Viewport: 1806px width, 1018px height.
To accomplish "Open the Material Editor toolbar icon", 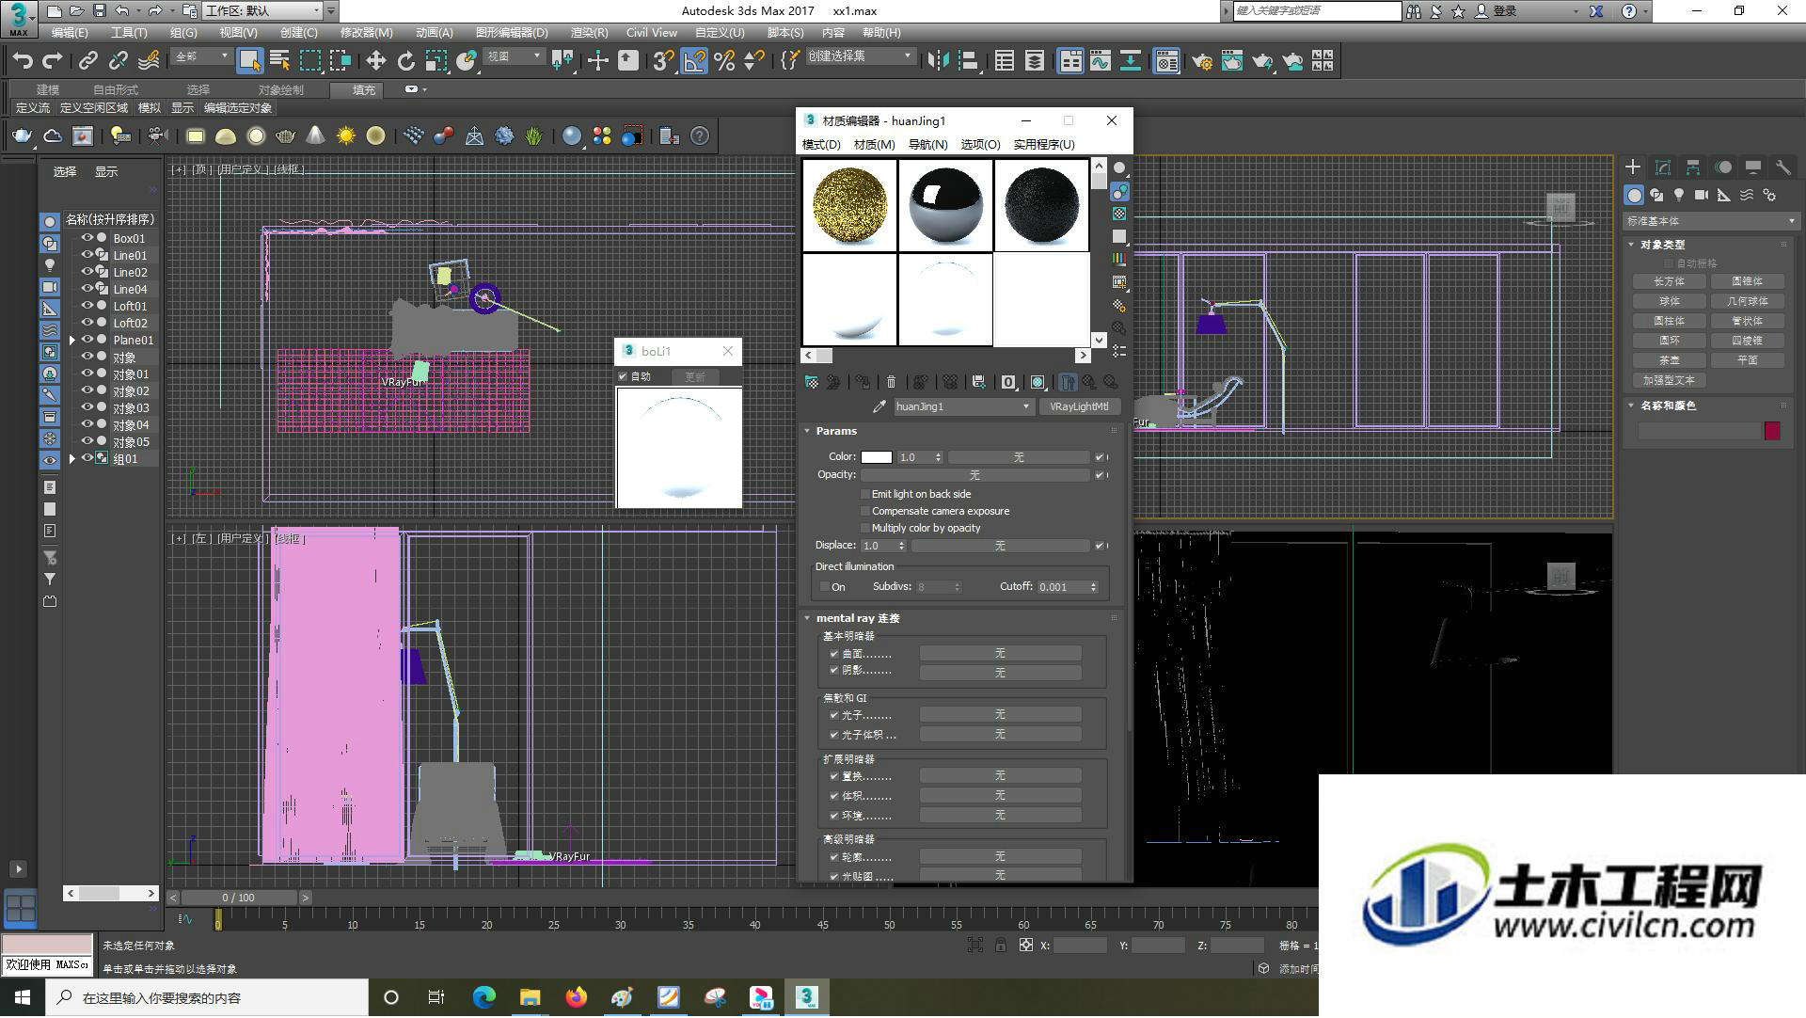I will pyautogui.click(x=1166, y=61).
